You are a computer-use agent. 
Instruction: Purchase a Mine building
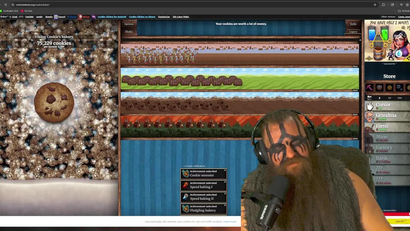[x=387, y=138]
